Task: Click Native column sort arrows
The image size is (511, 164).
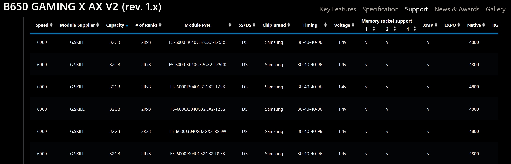Action: (x=484, y=25)
